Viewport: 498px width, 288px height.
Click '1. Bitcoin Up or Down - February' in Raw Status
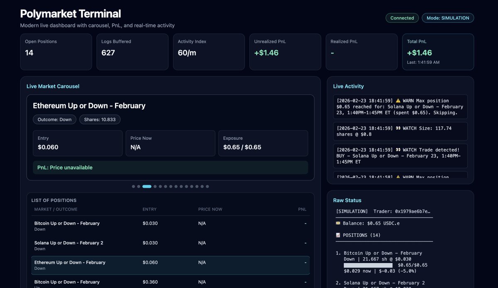379,253
